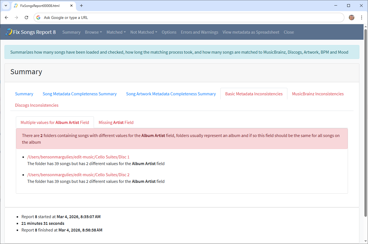Viewport: 368px width, 244px height.
Task: Close the FixSongsReport00008.html browser tab
Action: coord(71,6)
